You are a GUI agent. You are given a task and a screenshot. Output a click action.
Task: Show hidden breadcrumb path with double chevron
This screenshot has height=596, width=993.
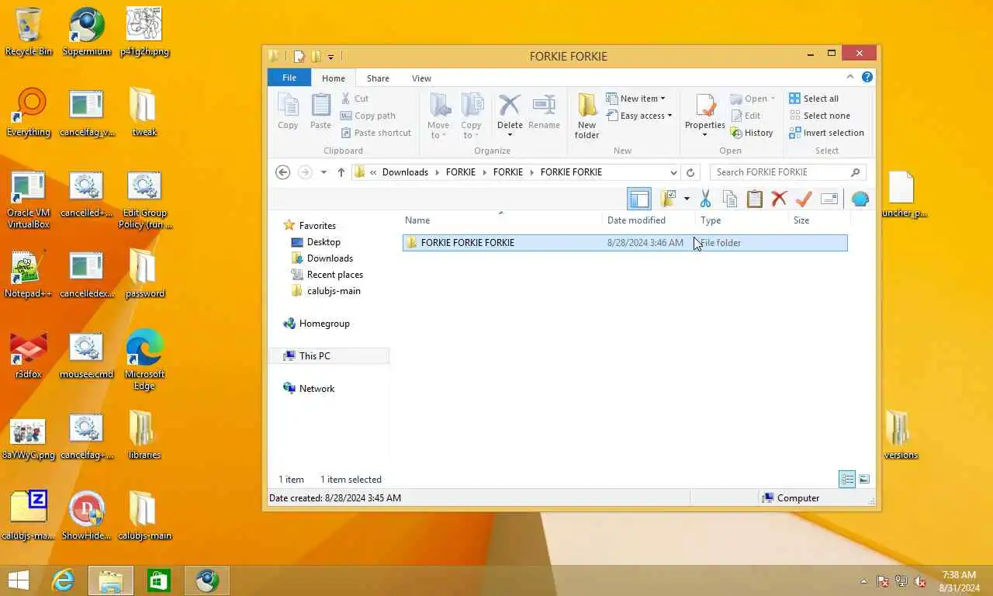click(373, 172)
